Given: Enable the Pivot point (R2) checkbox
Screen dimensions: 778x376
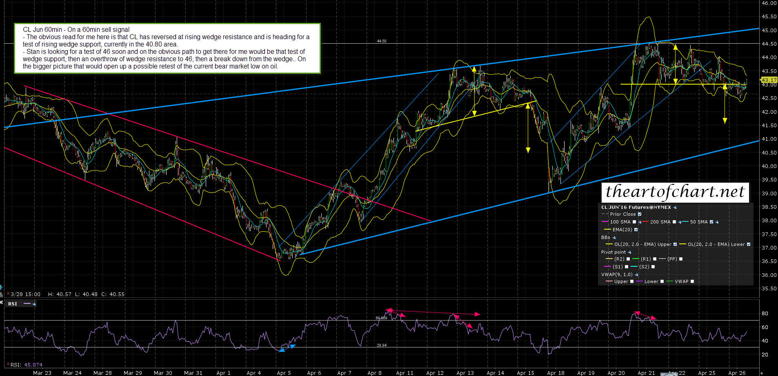Looking at the screenshot, I should [x=628, y=259].
